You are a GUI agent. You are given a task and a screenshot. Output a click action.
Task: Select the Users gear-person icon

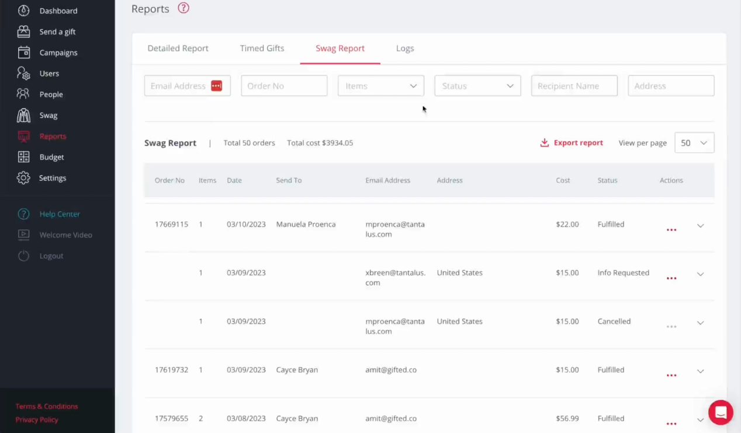click(23, 74)
